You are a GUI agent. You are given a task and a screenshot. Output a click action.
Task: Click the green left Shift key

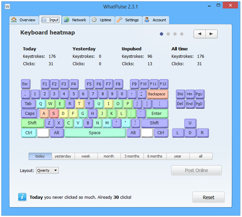32,123
